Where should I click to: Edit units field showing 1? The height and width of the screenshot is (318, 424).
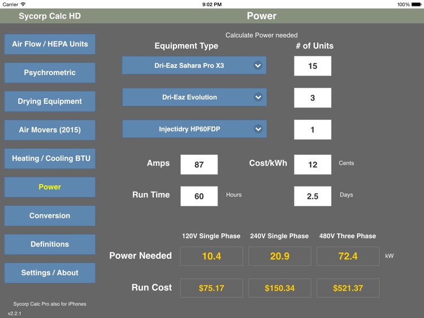click(x=313, y=130)
